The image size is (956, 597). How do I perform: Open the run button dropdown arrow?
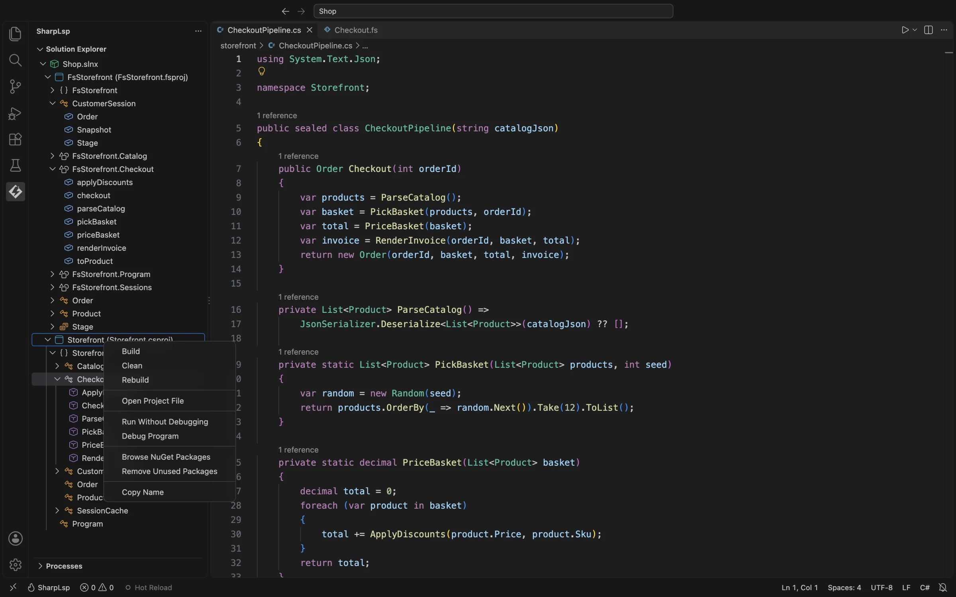(915, 30)
